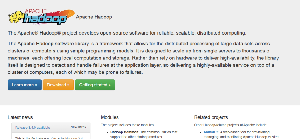Viewport: 300px width, 139px height.
Task: Click the 2024 Mar 17 release date
Action: (x=78, y=127)
